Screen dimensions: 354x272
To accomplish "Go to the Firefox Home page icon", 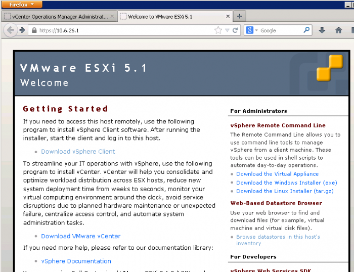I will (338, 30).
